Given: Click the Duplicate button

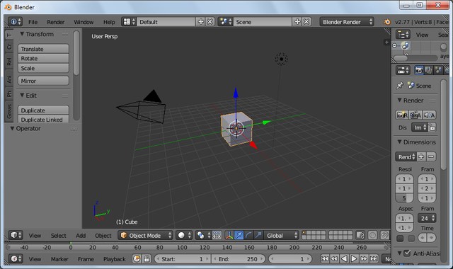Looking at the screenshot, I should pos(43,110).
